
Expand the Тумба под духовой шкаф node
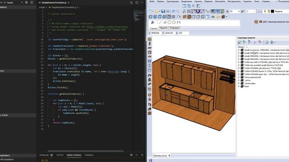[239, 65]
